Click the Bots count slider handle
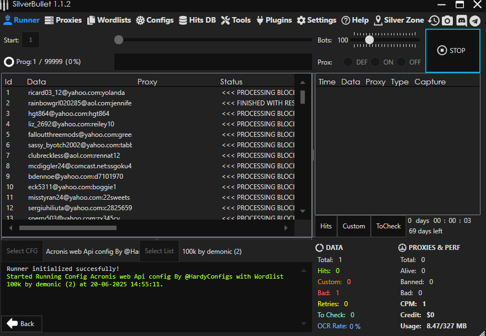 369,40
